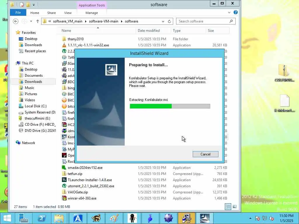Select software-VM-main in the address path
The height and width of the screenshot is (224, 299).
click(x=104, y=21)
